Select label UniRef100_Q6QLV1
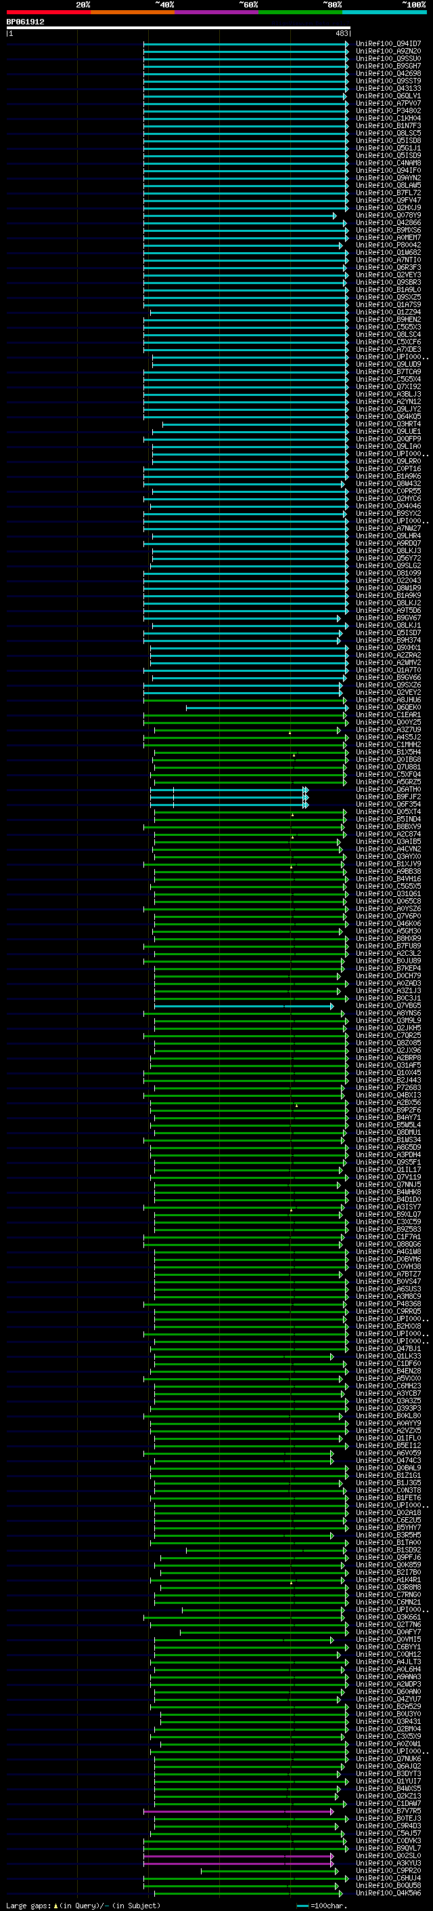 (x=388, y=96)
